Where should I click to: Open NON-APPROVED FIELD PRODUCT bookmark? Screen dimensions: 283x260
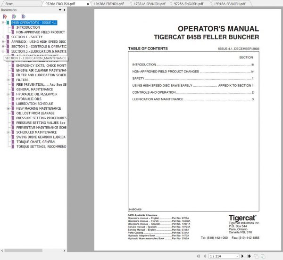(41, 32)
